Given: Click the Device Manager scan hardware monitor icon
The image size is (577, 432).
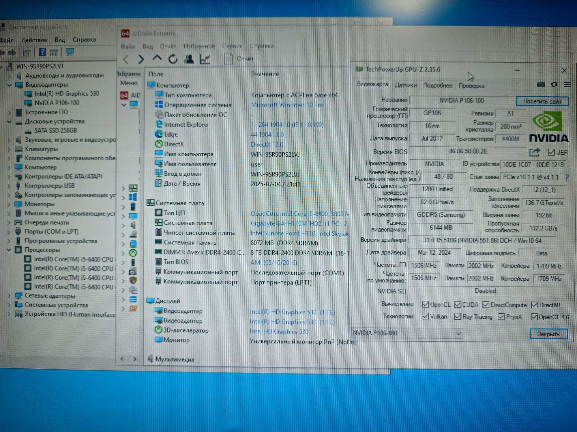Looking at the screenshot, I should 70,52.
